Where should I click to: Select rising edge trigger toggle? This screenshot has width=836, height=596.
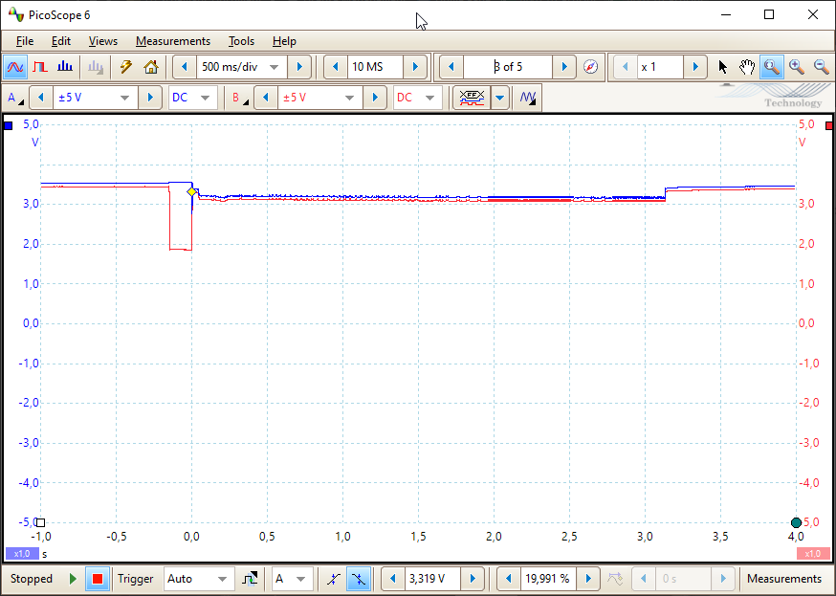[x=334, y=579]
